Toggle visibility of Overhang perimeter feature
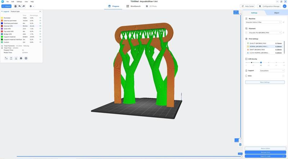 click(40, 23)
